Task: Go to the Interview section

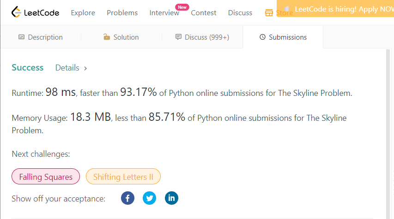Action: (x=164, y=13)
